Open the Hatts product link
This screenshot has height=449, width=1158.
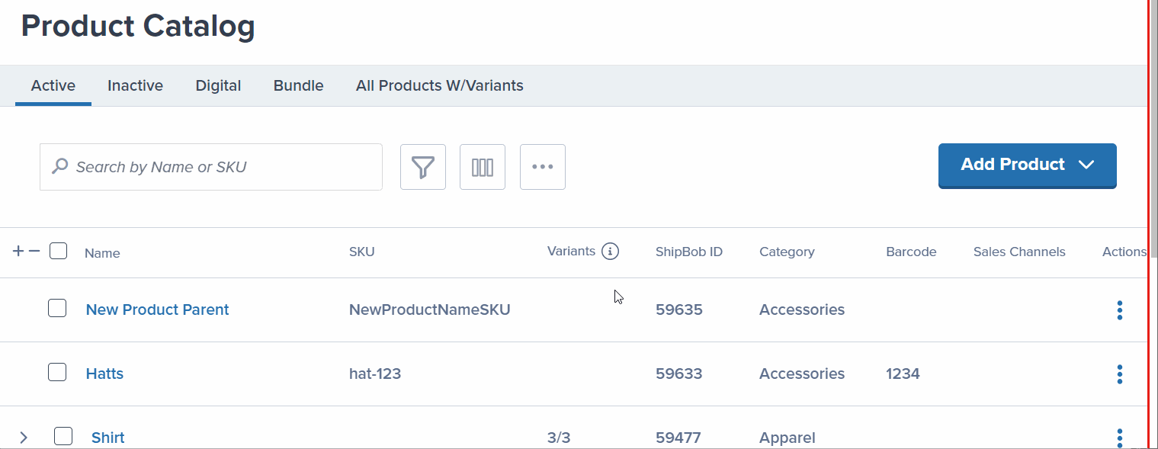104,374
